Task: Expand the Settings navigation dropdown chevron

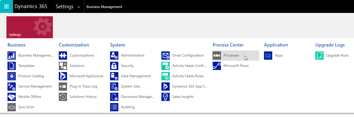Action: pyautogui.click(x=79, y=7)
